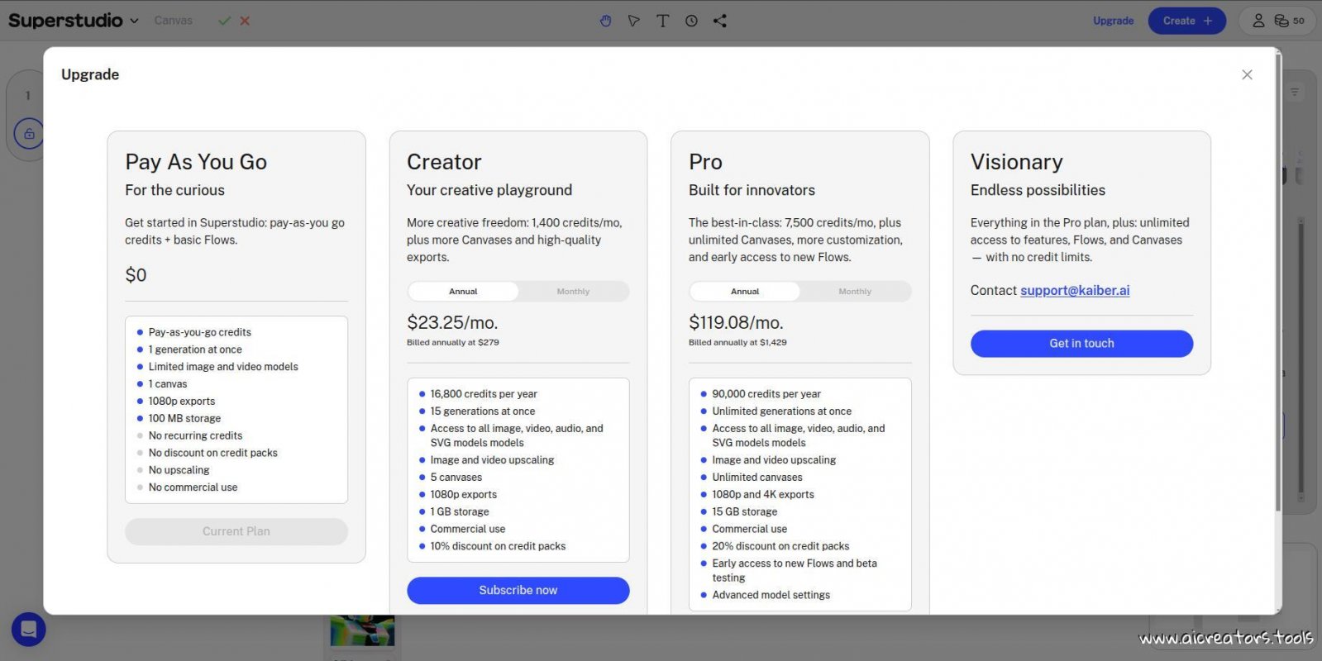Click the red X cancel icon
The height and width of the screenshot is (661, 1322).
[245, 21]
